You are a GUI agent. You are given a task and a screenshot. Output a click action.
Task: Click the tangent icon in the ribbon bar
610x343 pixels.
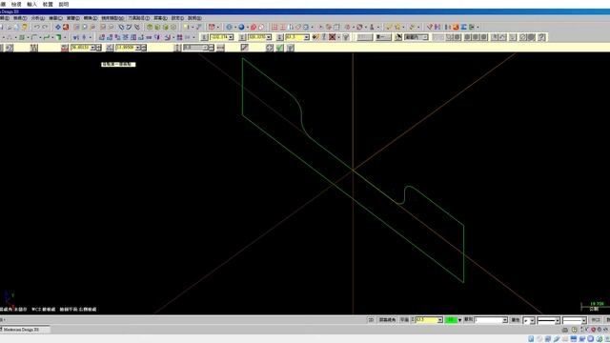coord(244,48)
